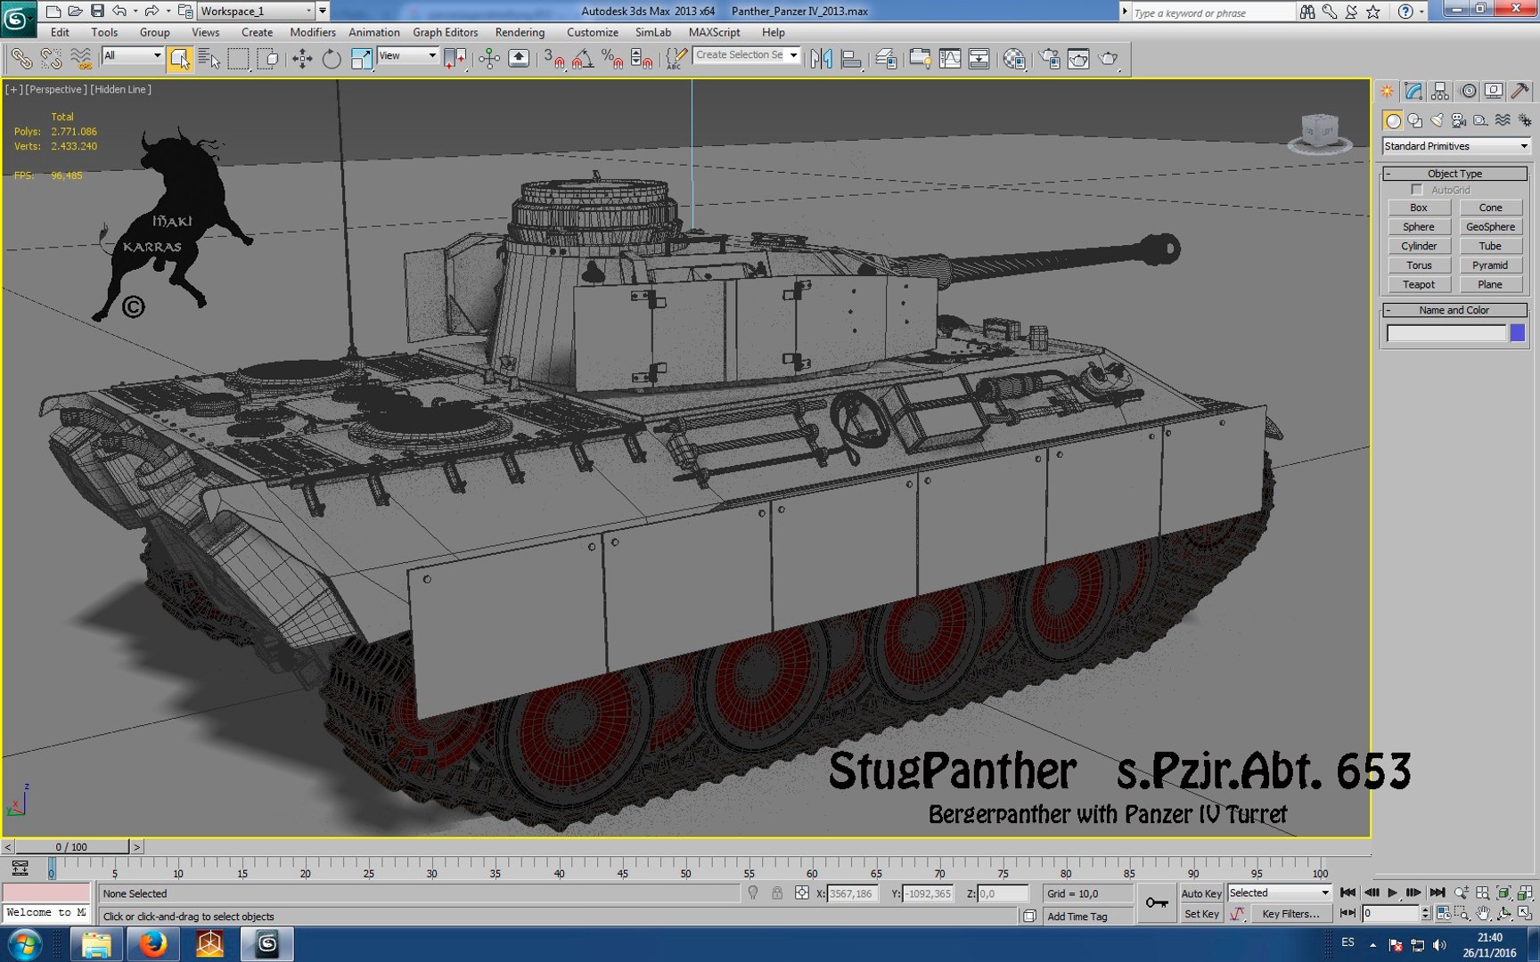This screenshot has width=1540, height=962.
Task: Toggle the 3D Snaps button
Action: 553,59
